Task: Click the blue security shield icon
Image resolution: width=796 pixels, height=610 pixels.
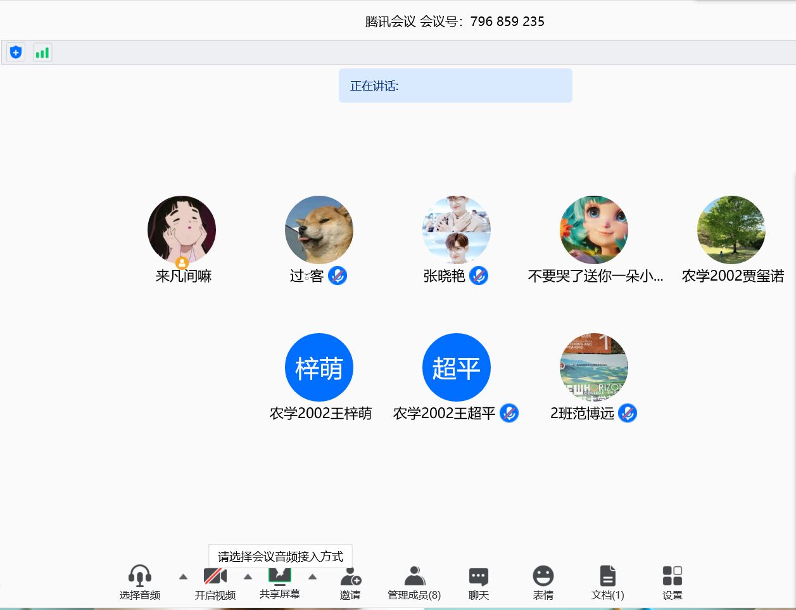Action: [16, 53]
